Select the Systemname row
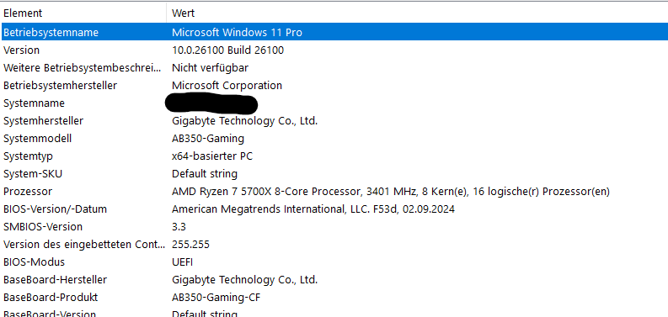This screenshot has width=668, height=317. click(x=334, y=103)
